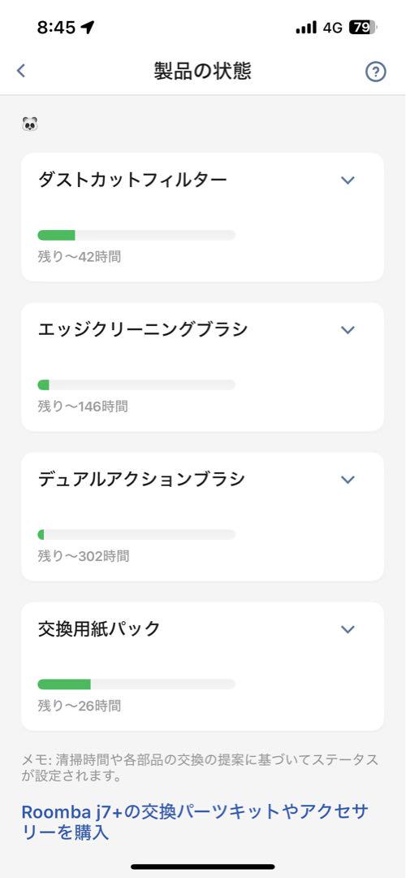
Task: Select the エッジクリーニングブラシ title
Action: coord(143,330)
